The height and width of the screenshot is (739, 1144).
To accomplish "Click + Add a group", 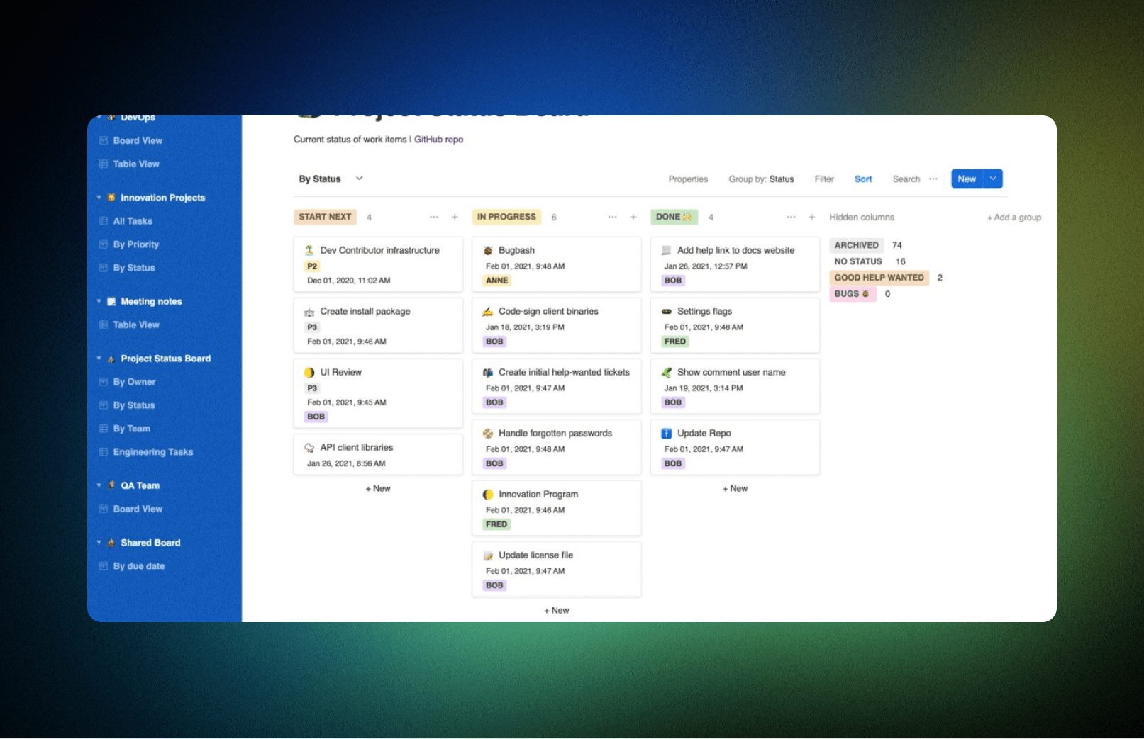I will pyautogui.click(x=1014, y=218).
